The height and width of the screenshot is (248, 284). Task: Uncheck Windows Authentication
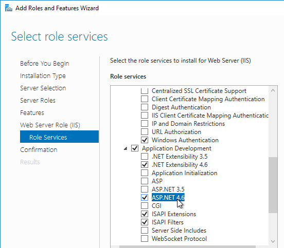(x=145, y=140)
